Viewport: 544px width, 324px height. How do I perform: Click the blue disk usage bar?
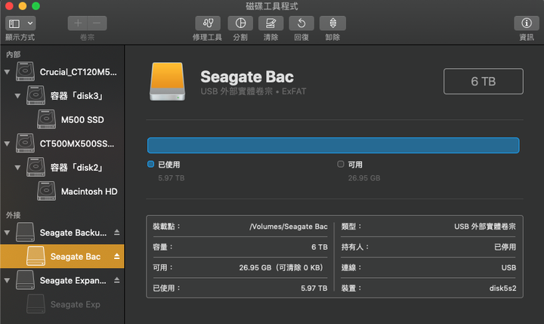[x=333, y=145]
